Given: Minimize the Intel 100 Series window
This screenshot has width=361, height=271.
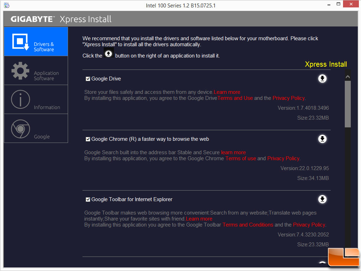Looking at the screenshot, I should point(329,5).
